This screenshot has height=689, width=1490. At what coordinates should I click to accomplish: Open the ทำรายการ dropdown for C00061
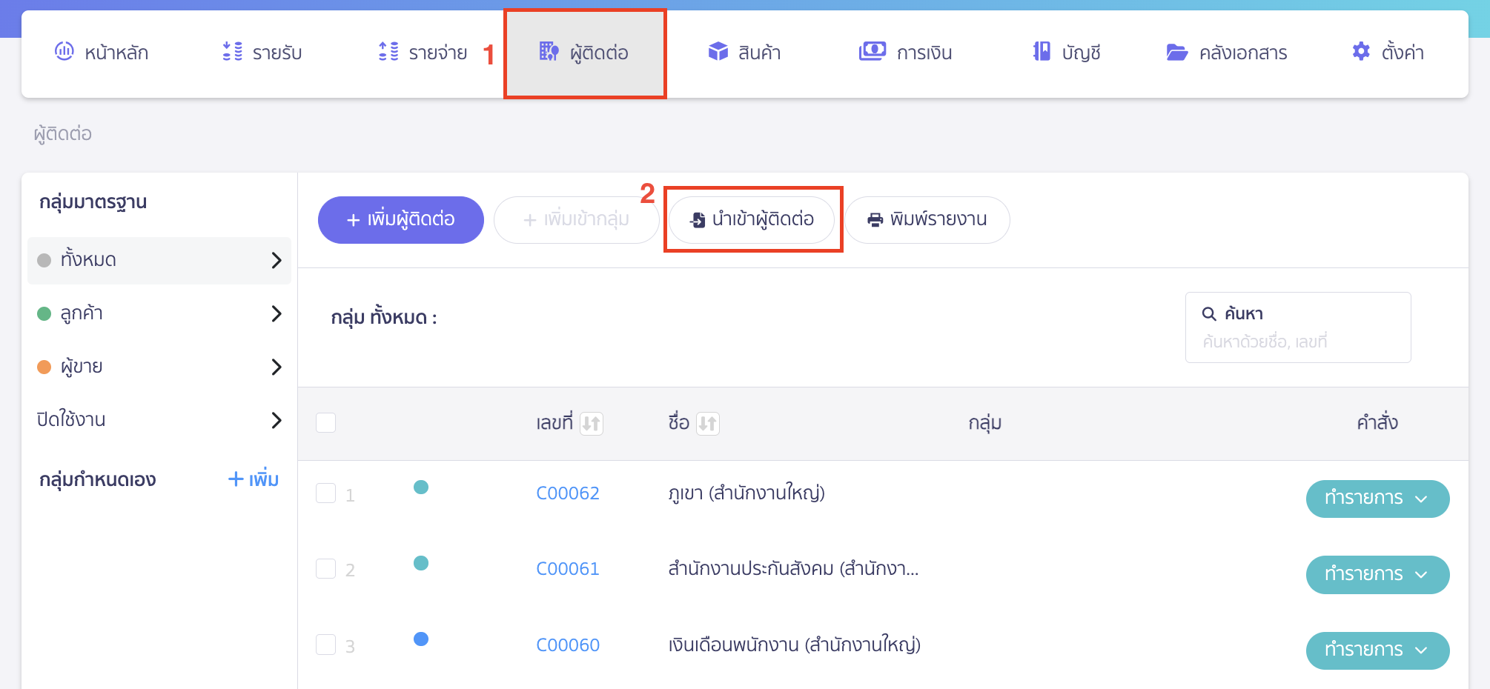1377,574
